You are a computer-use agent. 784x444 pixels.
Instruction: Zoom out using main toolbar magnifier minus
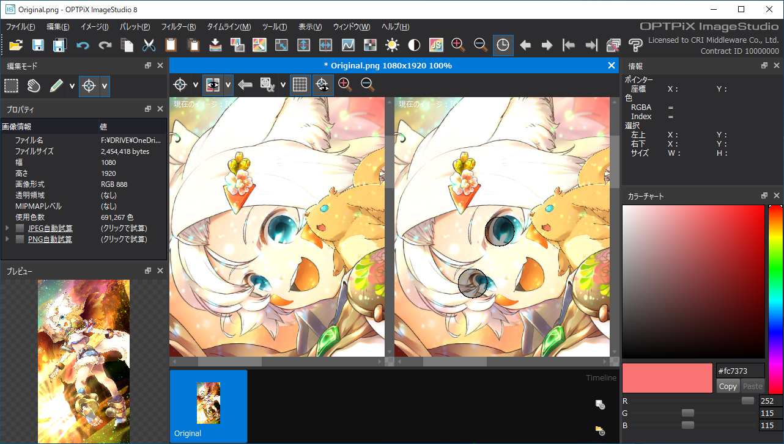point(481,45)
